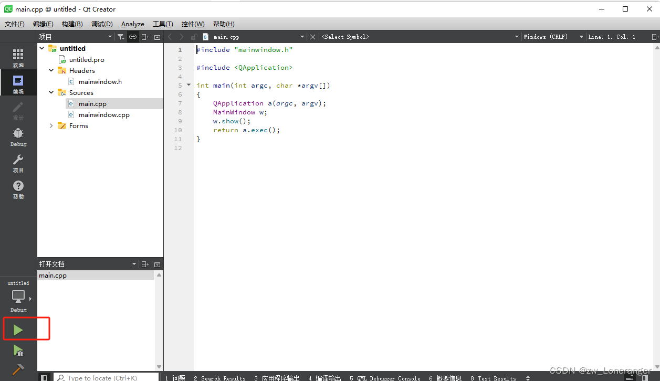Open the project tree filter icon
The image size is (660, 381).
121,37
